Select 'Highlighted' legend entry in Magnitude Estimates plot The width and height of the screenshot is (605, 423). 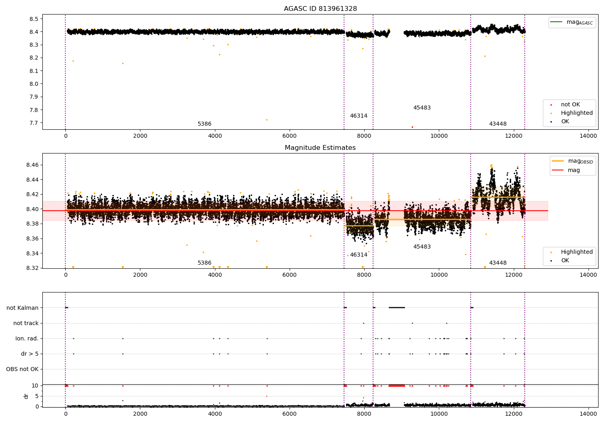click(577, 252)
